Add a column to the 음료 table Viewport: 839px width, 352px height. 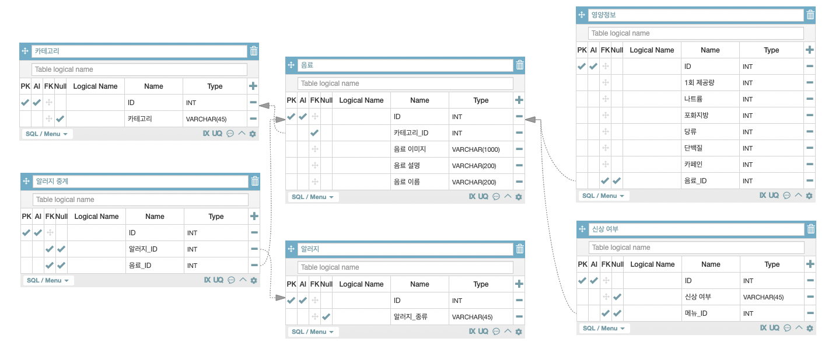(519, 100)
